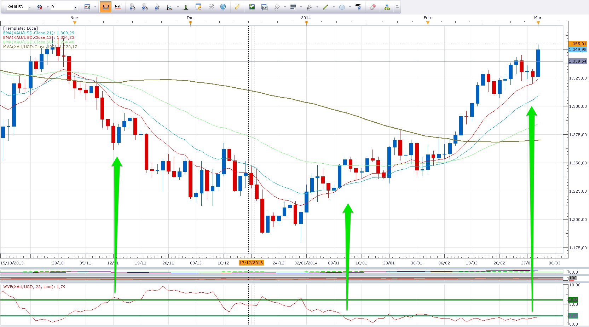Click the unlink chart chain icon

coord(40,7)
